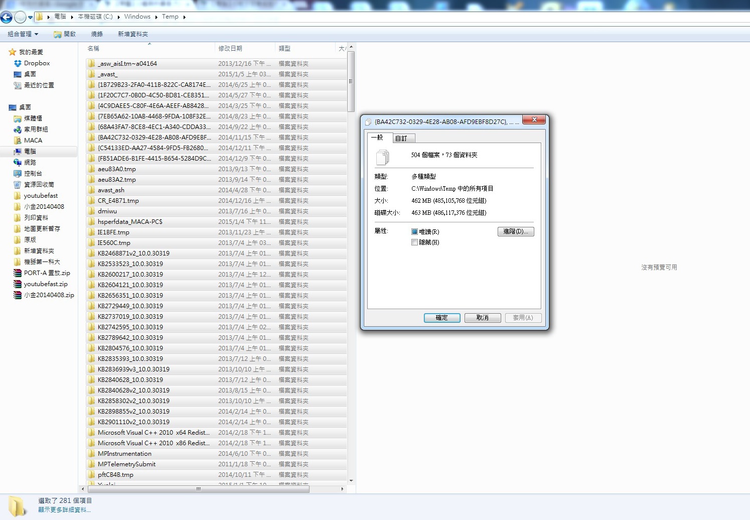Viewport: 750px width, 520px height.
Task: Open the recent pages dropdown arrow
Action: pyautogui.click(x=30, y=17)
